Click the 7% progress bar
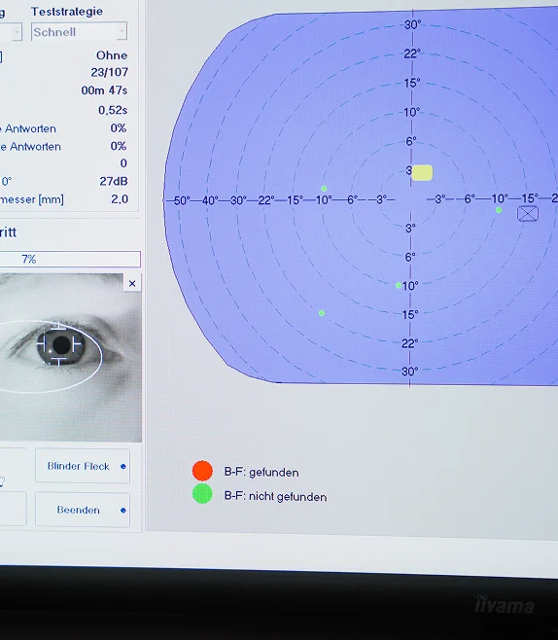Viewport: 558px width, 640px height. click(70, 259)
